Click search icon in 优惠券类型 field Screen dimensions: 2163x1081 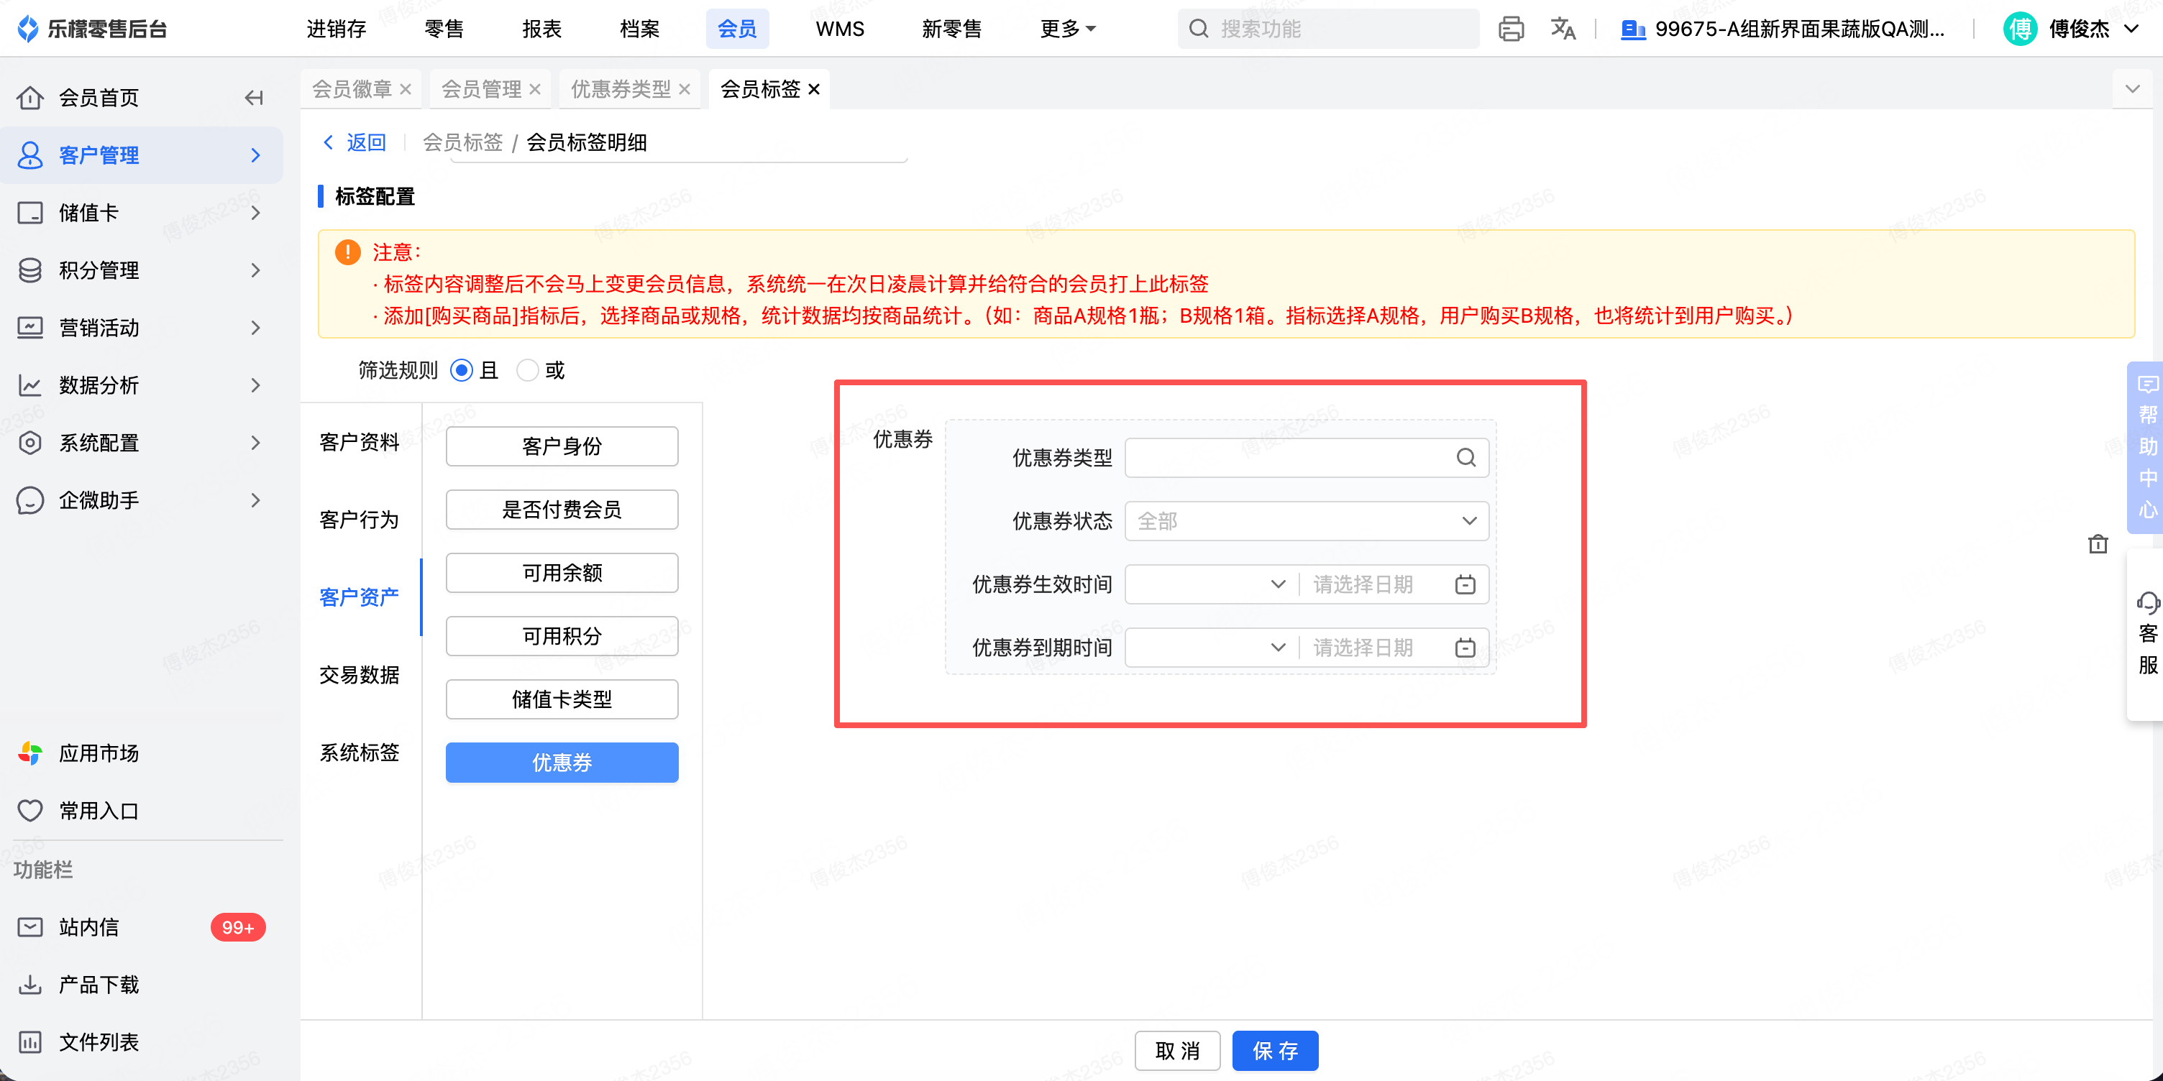[1465, 457]
